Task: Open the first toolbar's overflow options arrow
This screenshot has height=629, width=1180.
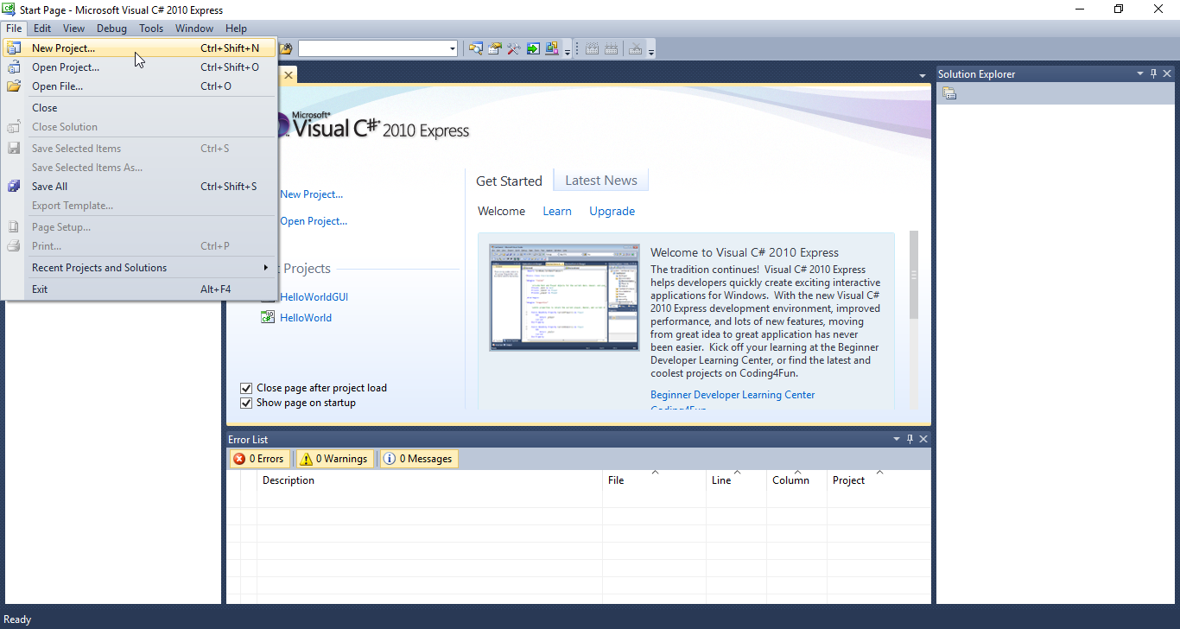Action: click(x=568, y=50)
